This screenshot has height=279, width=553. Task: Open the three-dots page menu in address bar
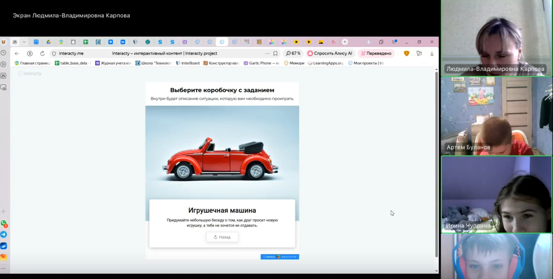(x=267, y=54)
